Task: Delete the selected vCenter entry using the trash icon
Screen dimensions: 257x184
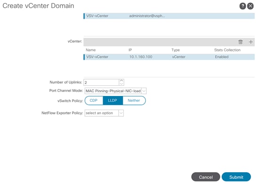Action: tap(241, 42)
